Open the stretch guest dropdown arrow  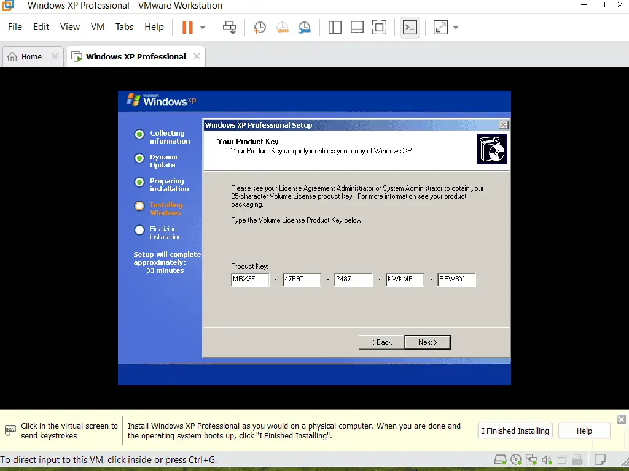point(455,27)
